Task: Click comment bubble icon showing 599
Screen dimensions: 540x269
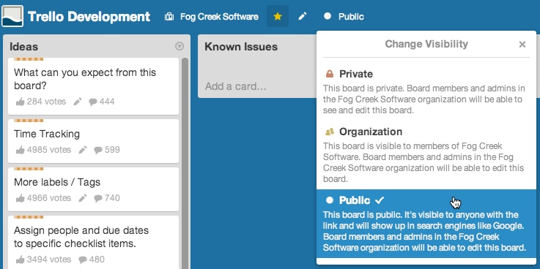Action: click(x=98, y=150)
